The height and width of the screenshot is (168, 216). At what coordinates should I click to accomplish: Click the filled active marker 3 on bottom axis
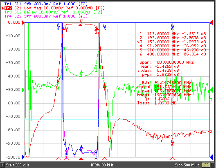(x=81, y=159)
